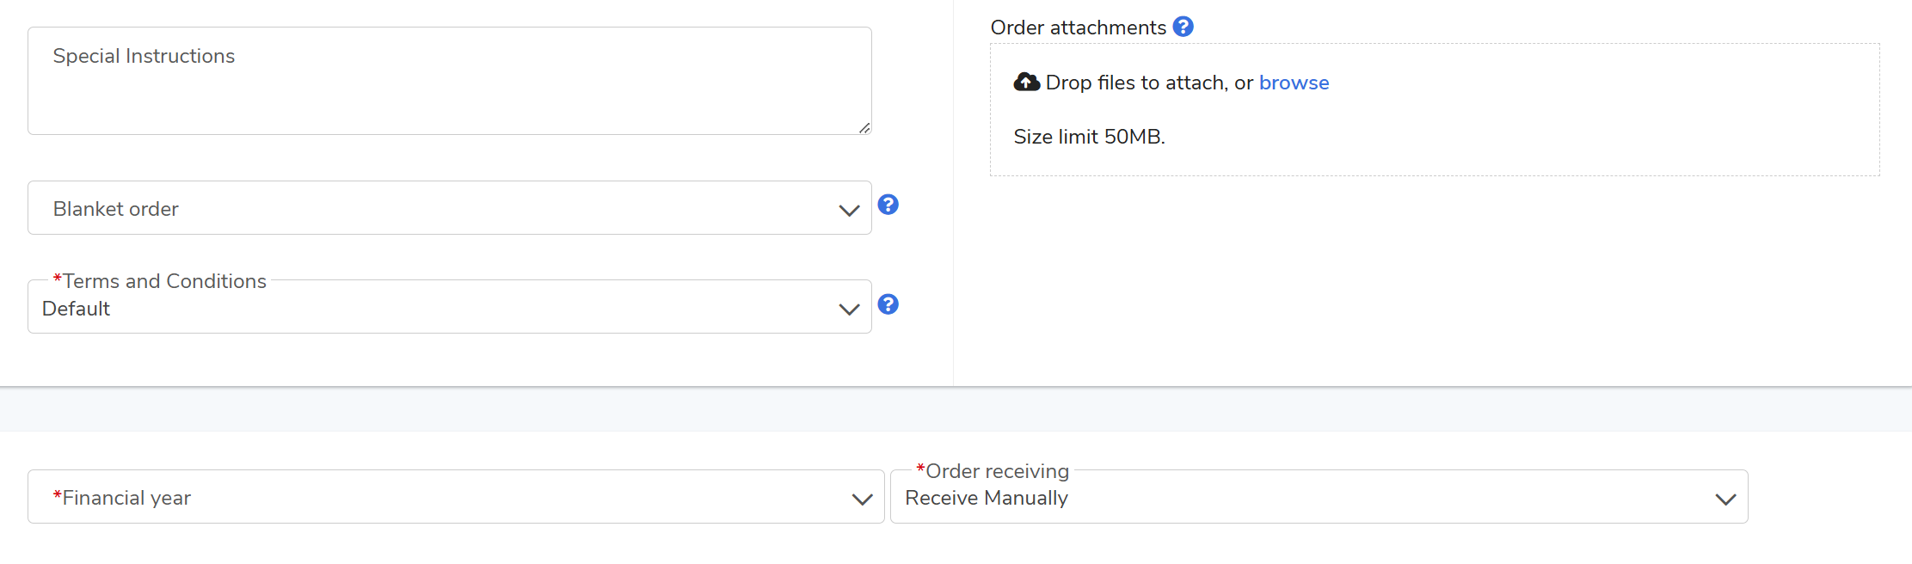This screenshot has height=564, width=1912.
Task: Open the Financial year dropdown
Action: click(430, 497)
